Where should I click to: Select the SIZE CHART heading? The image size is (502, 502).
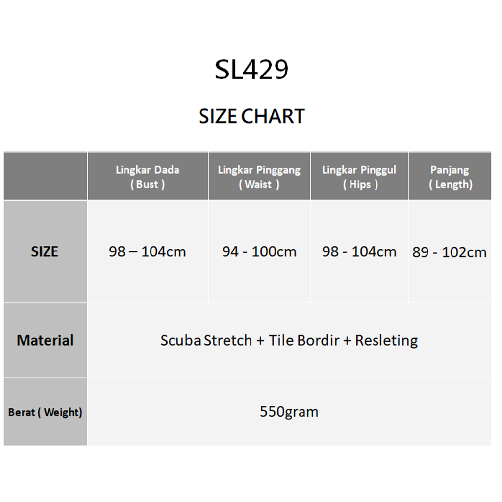(x=251, y=116)
